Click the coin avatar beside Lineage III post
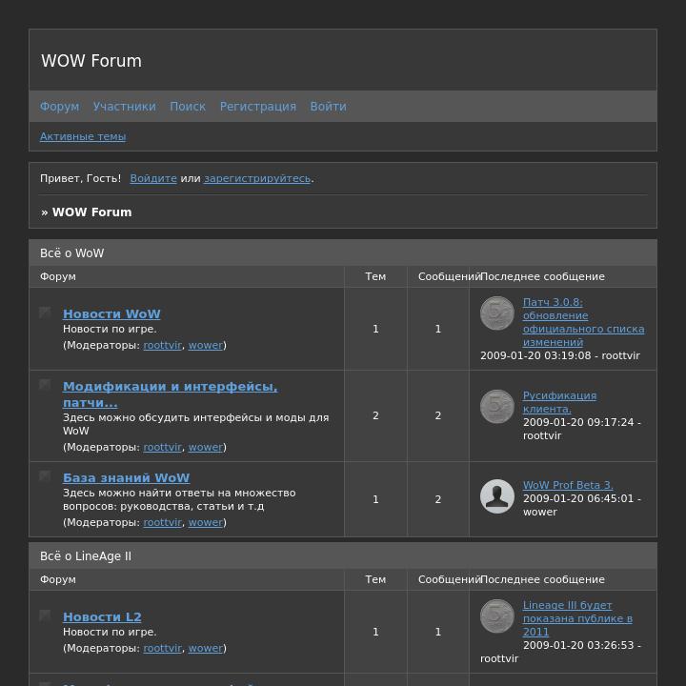 tap(496, 616)
